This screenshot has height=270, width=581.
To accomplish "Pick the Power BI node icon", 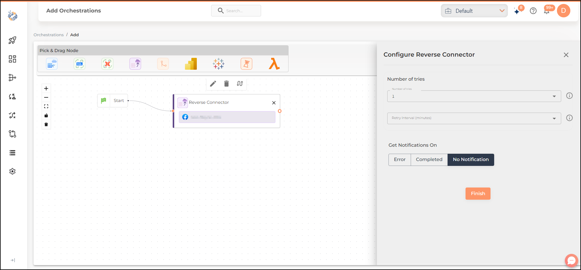I will [191, 64].
